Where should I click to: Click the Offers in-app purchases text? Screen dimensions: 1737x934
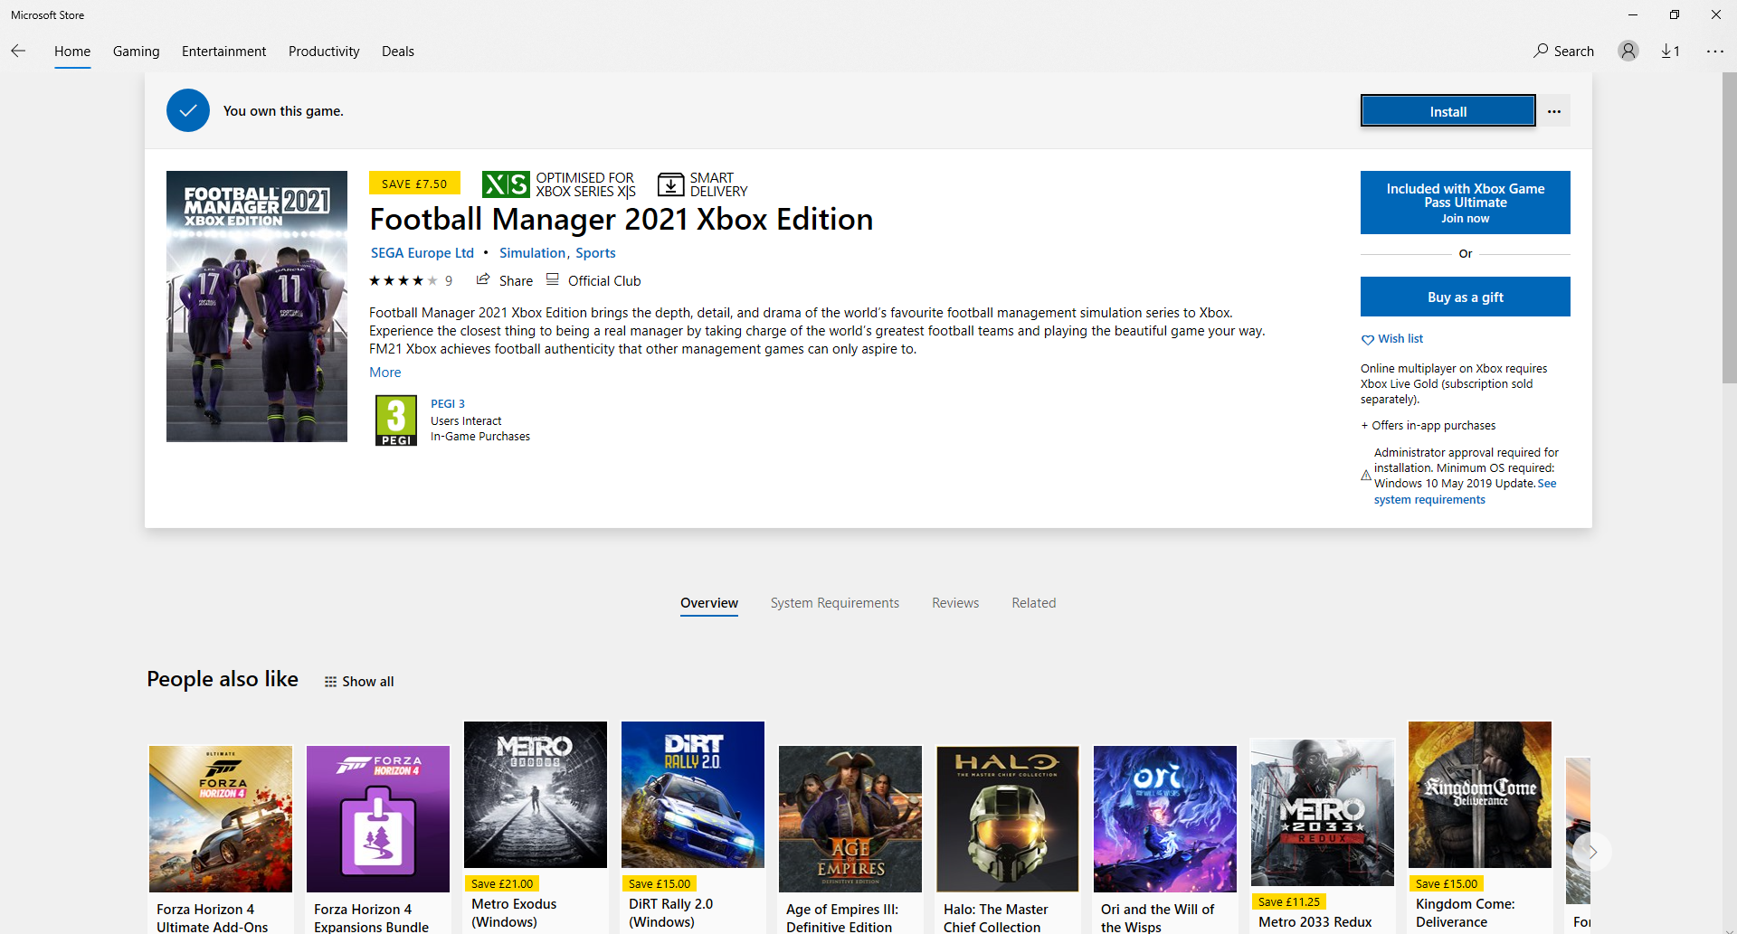[x=1429, y=426]
